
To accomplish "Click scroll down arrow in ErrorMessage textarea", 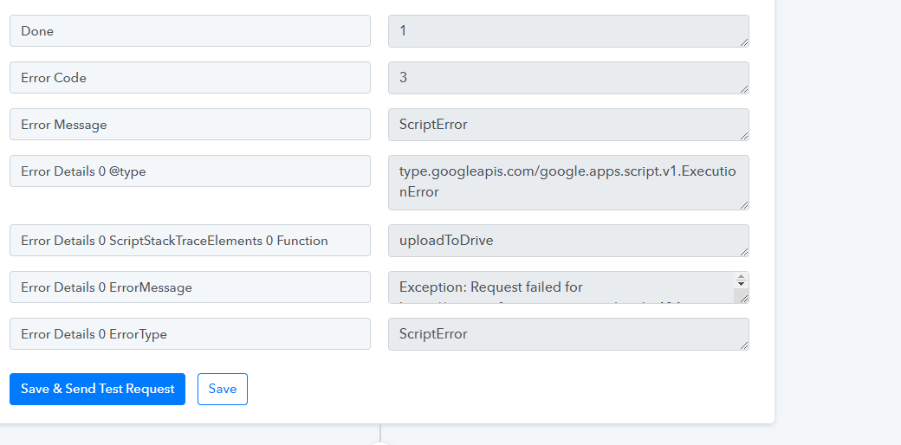I will 742,284.
